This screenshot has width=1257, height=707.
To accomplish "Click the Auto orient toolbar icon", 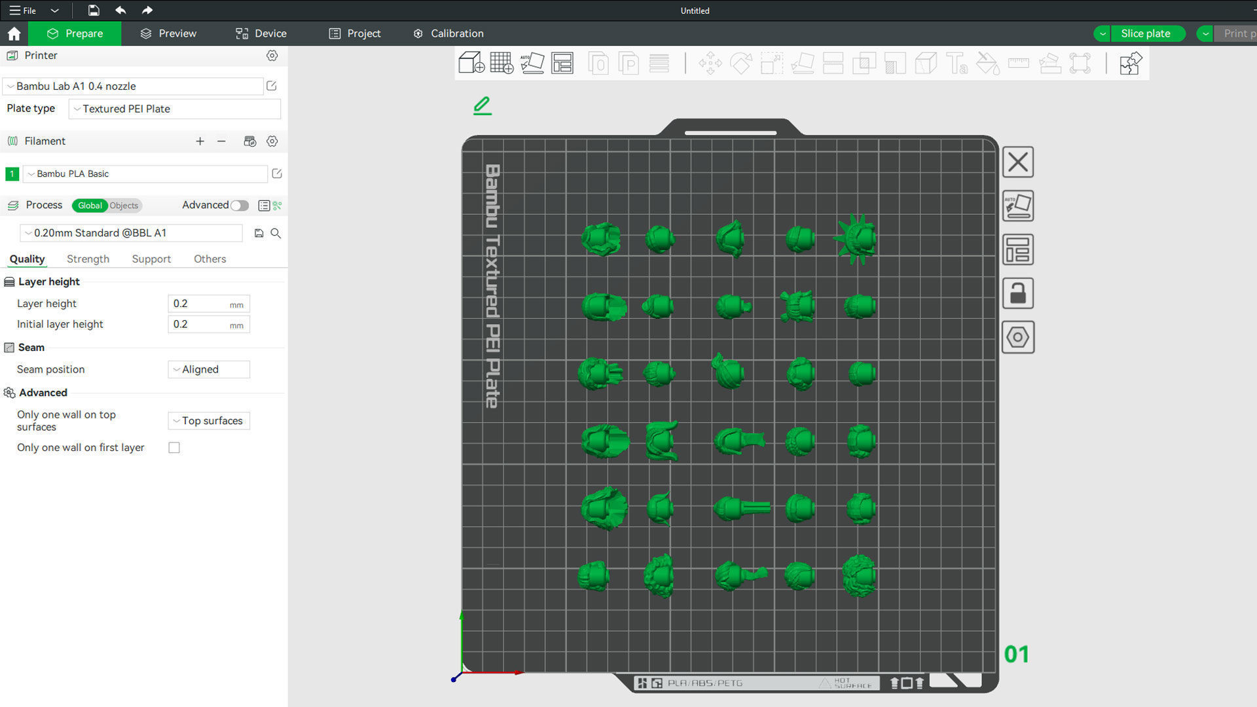I will pos(532,63).
